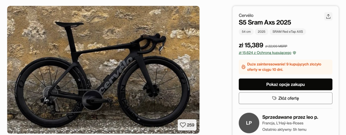Select the SRAM Red eTap AXS chip

coord(288,32)
